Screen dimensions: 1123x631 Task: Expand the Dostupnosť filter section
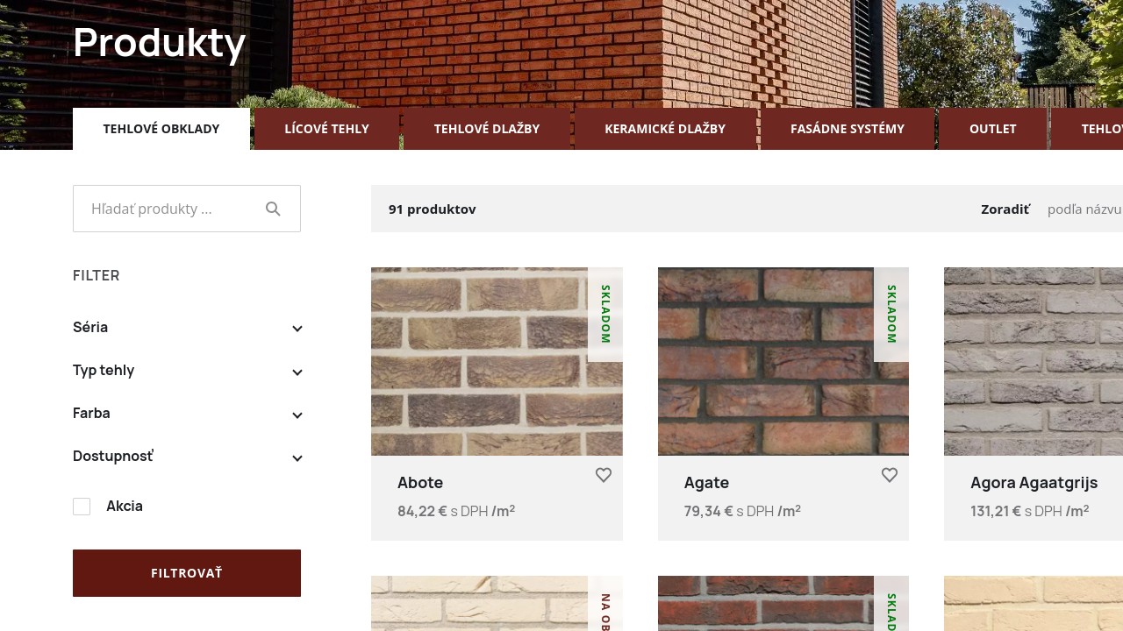coord(297,457)
